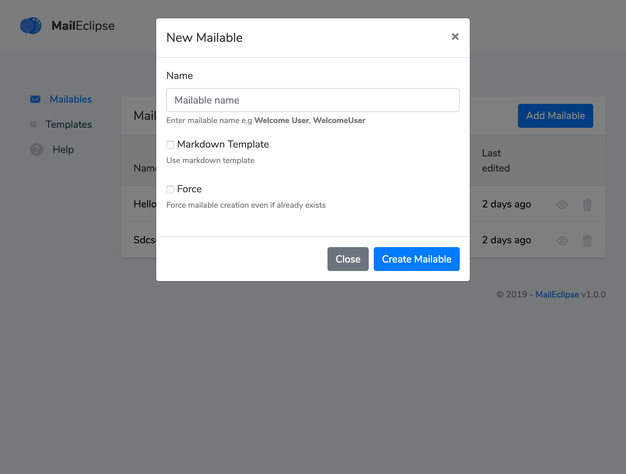Open the MailEclipse footer link
626x474 pixels.
coord(557,294)
